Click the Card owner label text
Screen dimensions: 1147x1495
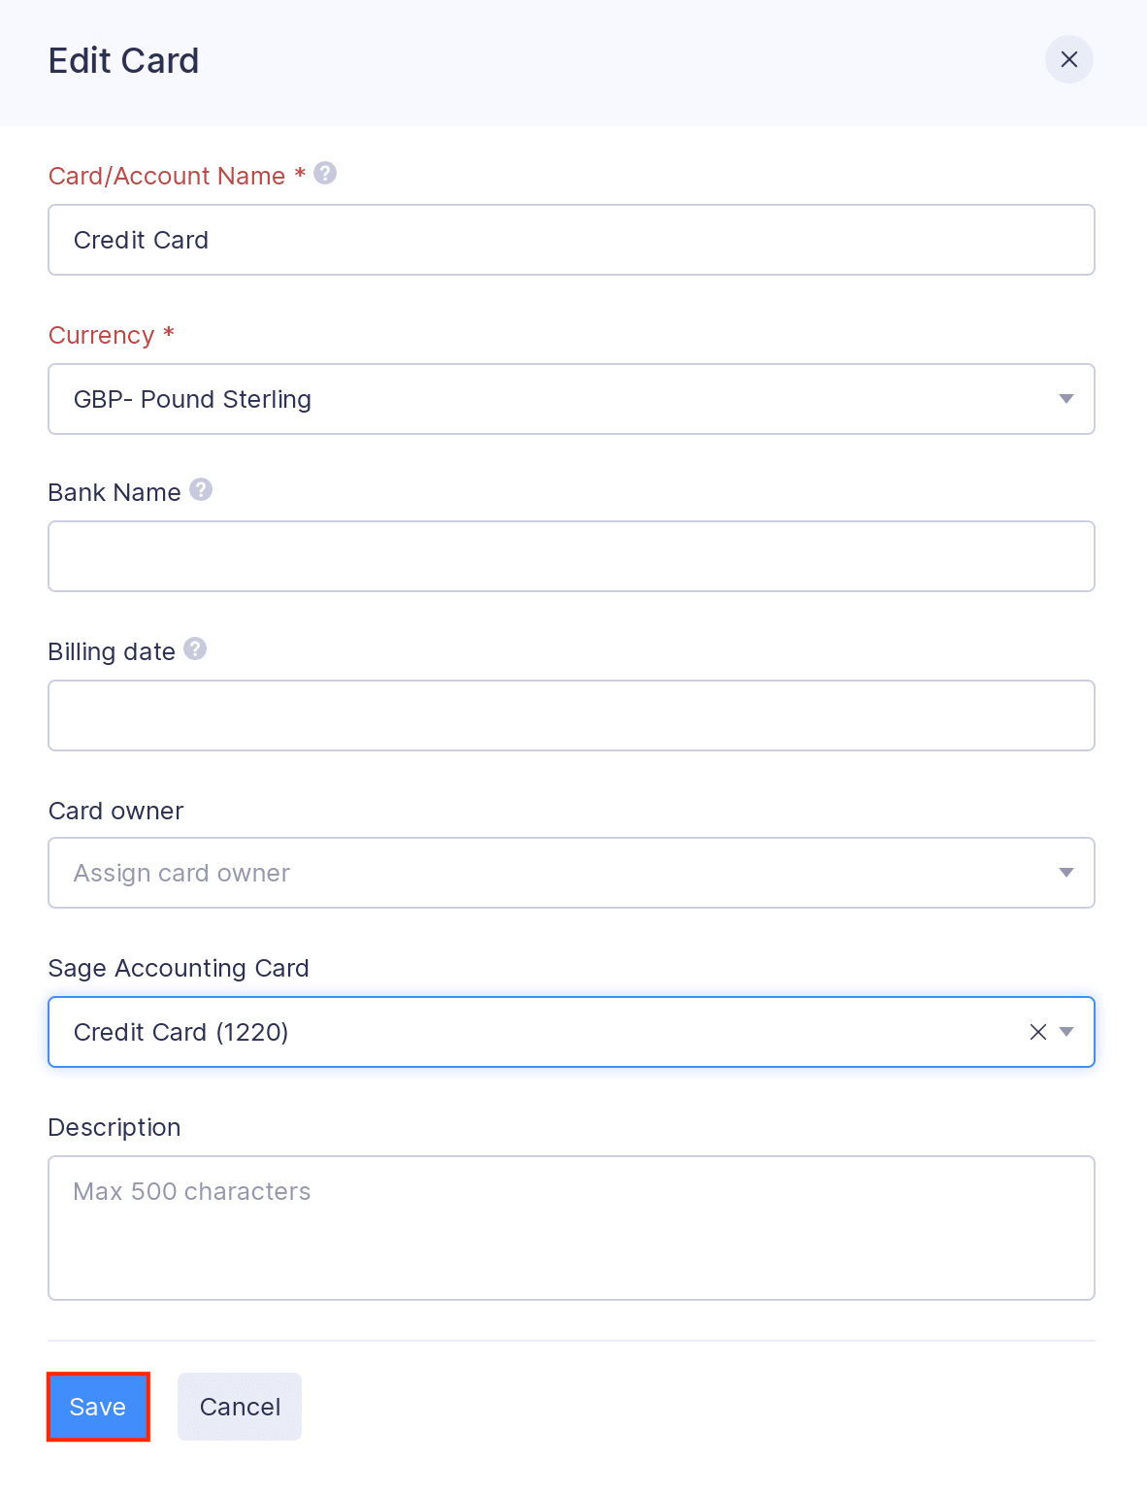(x=115, y=811)
